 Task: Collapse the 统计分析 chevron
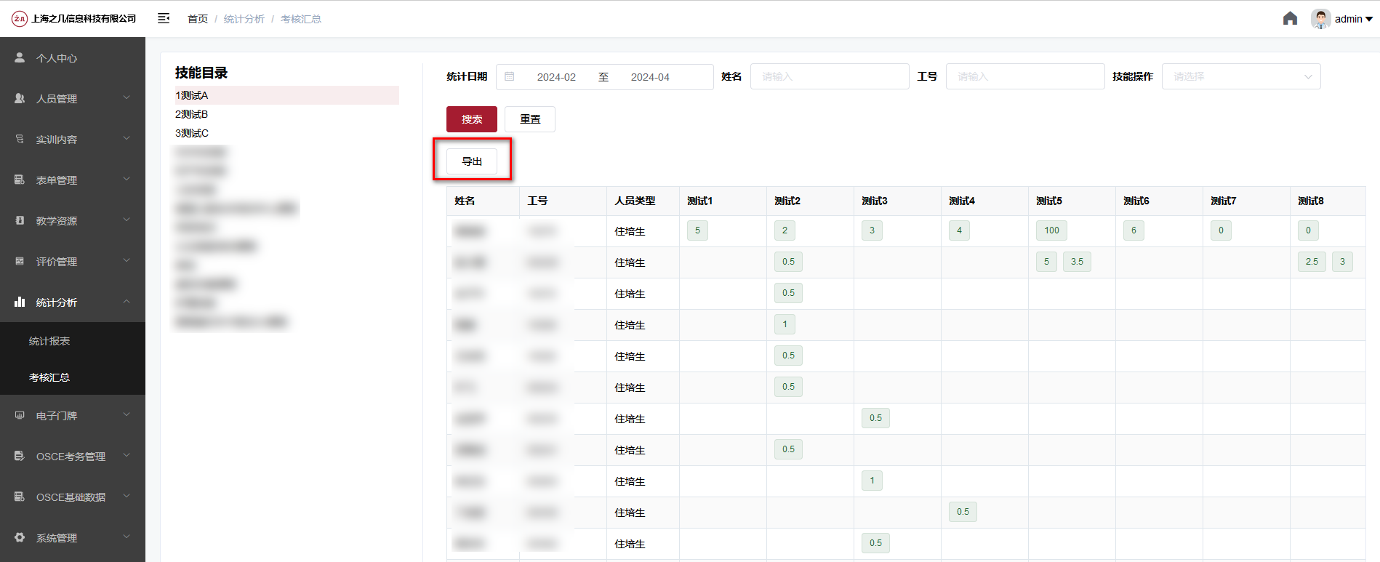pyautogui.click(x=127, y=301)
